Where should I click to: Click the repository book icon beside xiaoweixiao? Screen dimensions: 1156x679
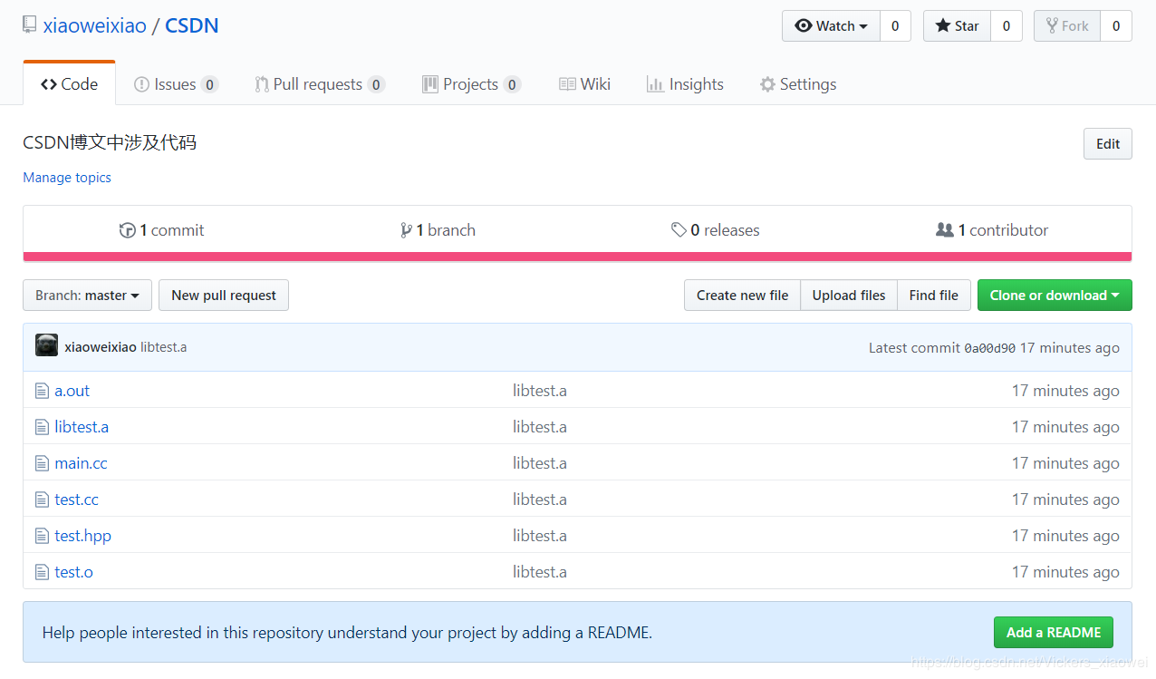pyautogui.click(x=30, y=25)
